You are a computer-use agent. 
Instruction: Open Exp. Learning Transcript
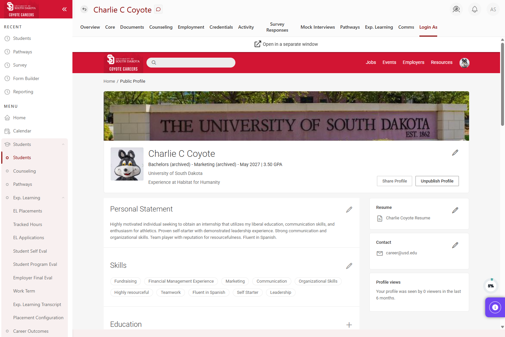point(37,304)
